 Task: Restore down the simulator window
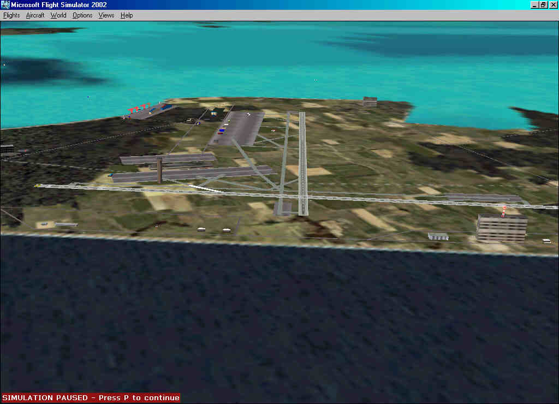543,5
